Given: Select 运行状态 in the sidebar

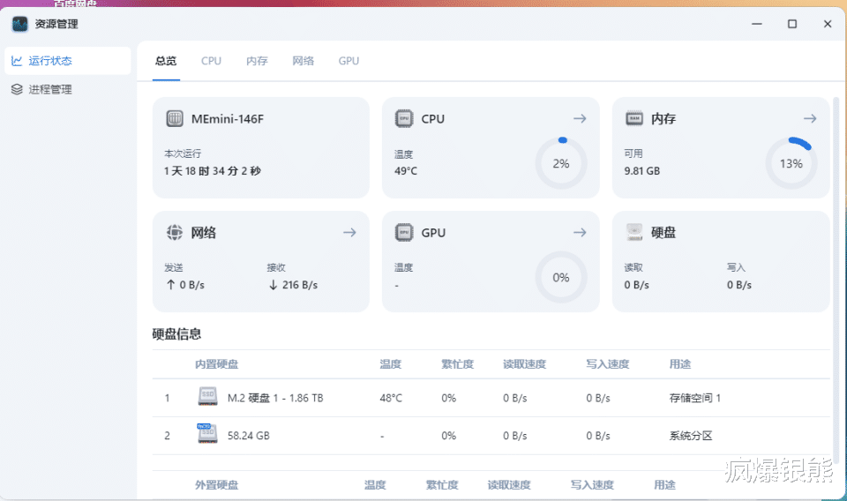Looking at the screenshot, I should [50, 61].
